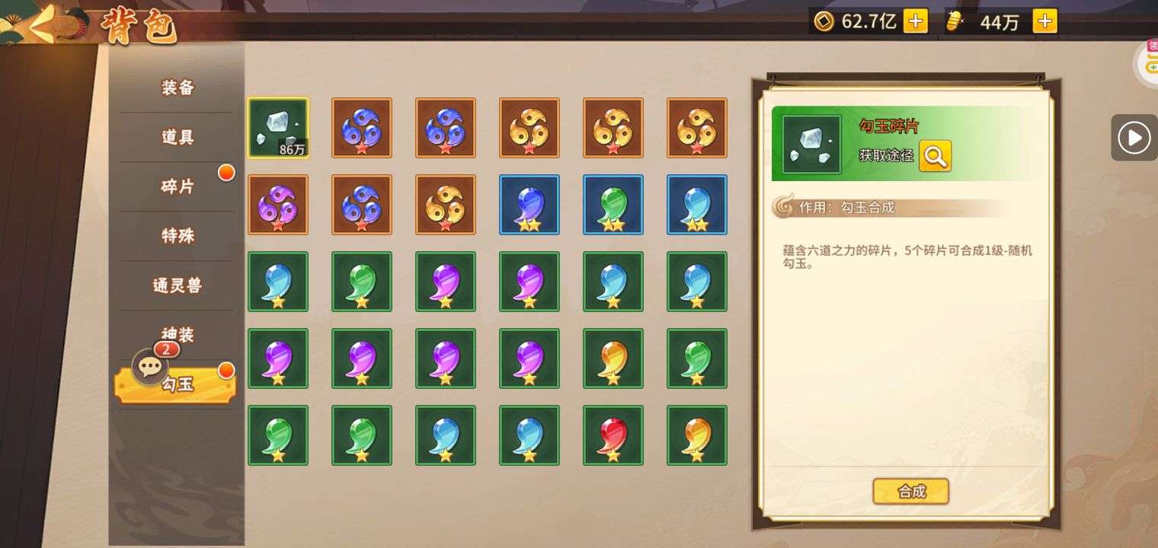Open the 碎片 tab with red dot
Screen dimensions: 1158x548
177,186
